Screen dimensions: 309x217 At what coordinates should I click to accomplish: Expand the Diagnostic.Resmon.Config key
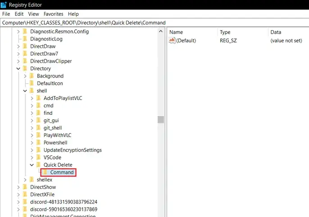pyautogui.click(x=18, y=32)
